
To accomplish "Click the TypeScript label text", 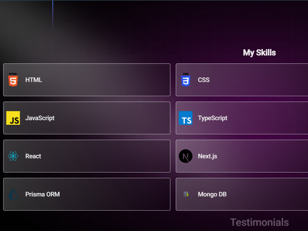I will point(213,118).
